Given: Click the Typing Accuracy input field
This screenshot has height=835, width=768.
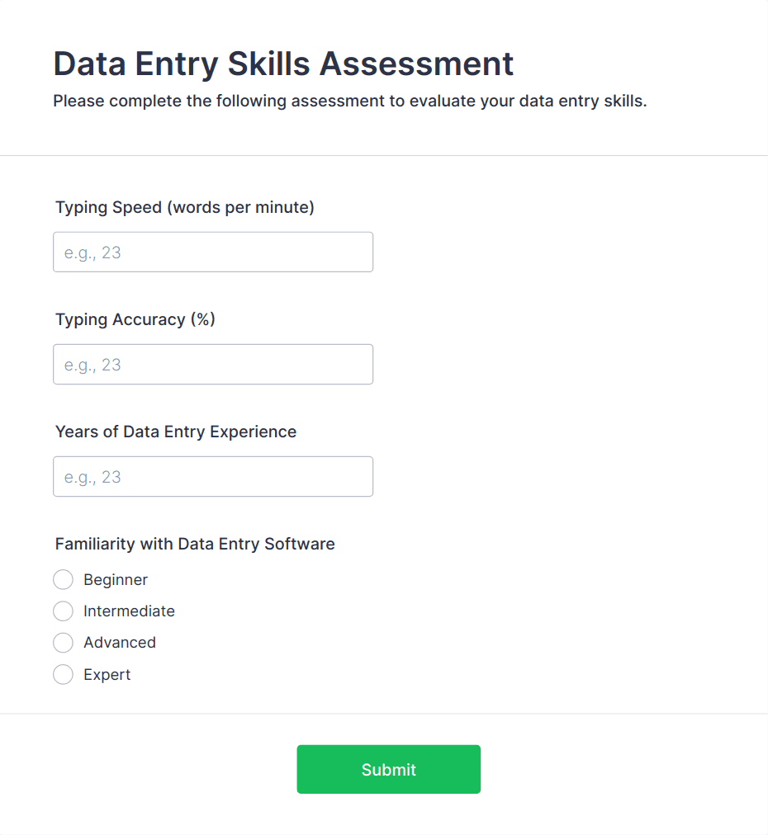Looking at the screenshot, I should (213, 364).
